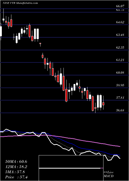Click the white MACD inset box
The height and width of the screenshot is (181, 129).
click(71, 168)
